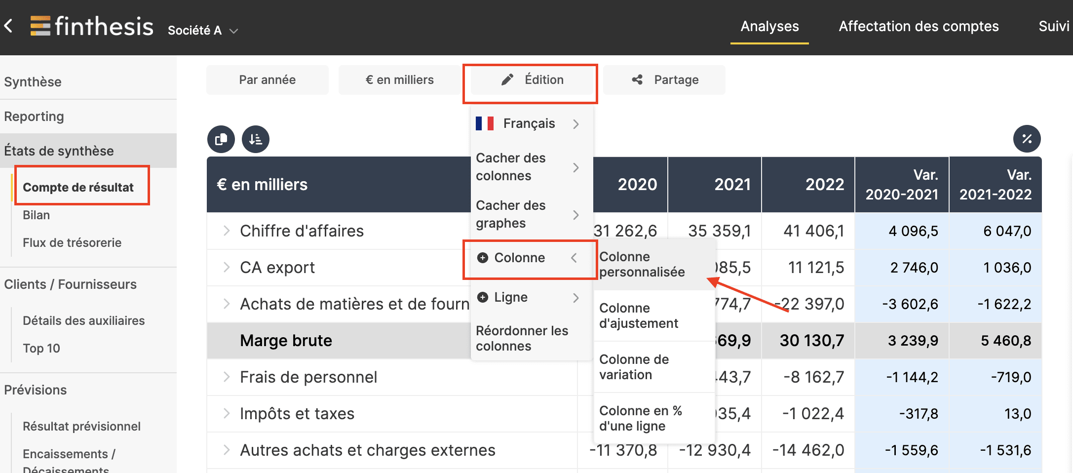Select Colonne personnalisée from the submenu
Viewport: 1073px width, 473px height.
point(642,264)
